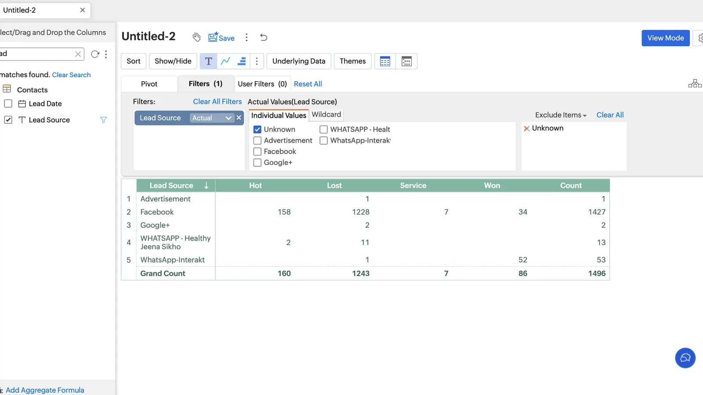Open column panel more options menu

[x=106, y=54]
